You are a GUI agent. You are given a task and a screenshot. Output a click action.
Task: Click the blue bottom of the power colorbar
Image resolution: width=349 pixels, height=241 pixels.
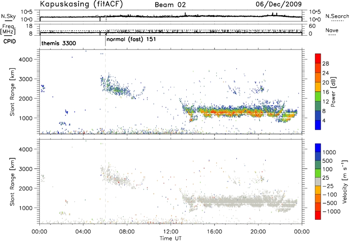[318, 125]
